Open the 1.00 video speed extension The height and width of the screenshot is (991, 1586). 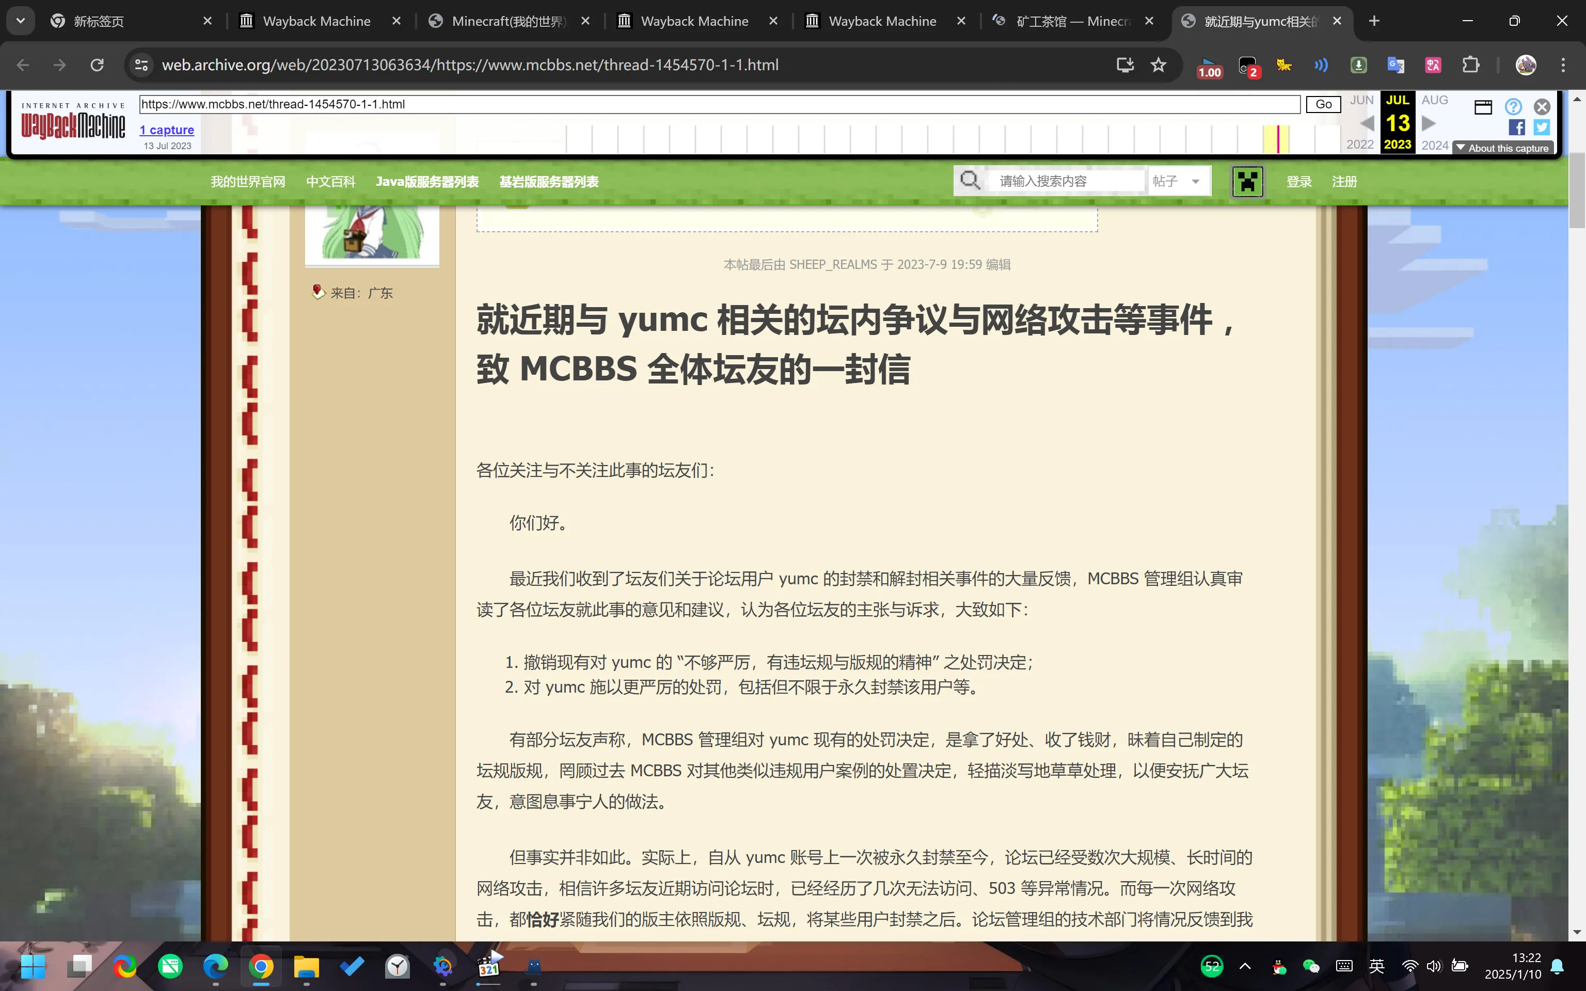click(1209, 67)
